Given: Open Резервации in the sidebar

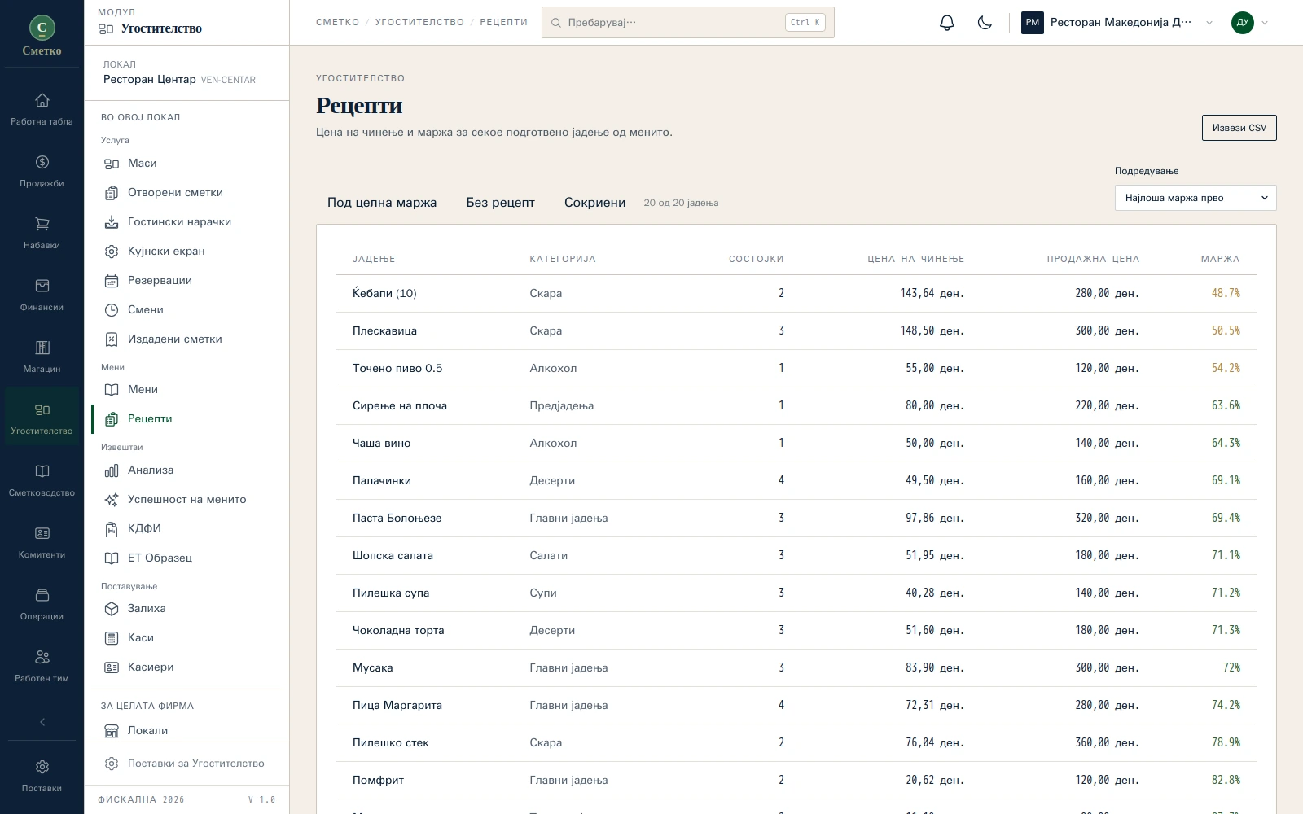Looking at the screenshot, I should [187, 281].
